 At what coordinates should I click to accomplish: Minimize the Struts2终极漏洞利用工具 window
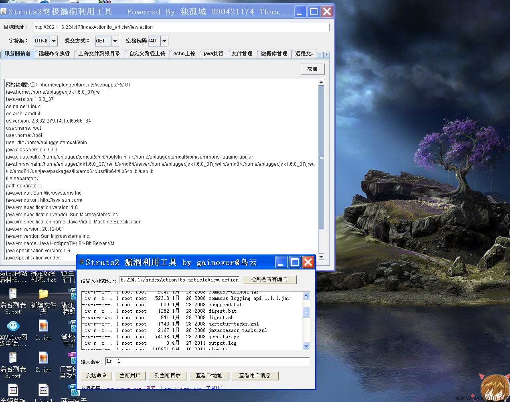pyautogui.click(x=300, y=12)
